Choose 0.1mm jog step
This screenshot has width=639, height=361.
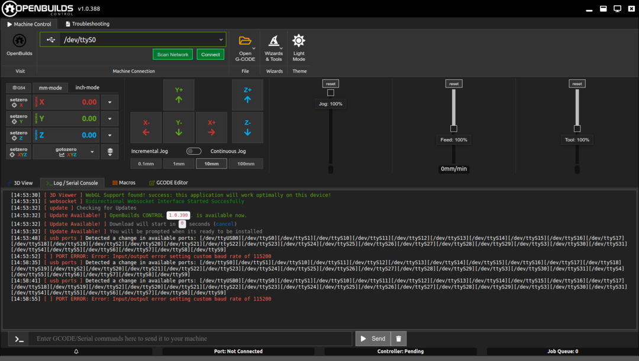tap(146, 164)
